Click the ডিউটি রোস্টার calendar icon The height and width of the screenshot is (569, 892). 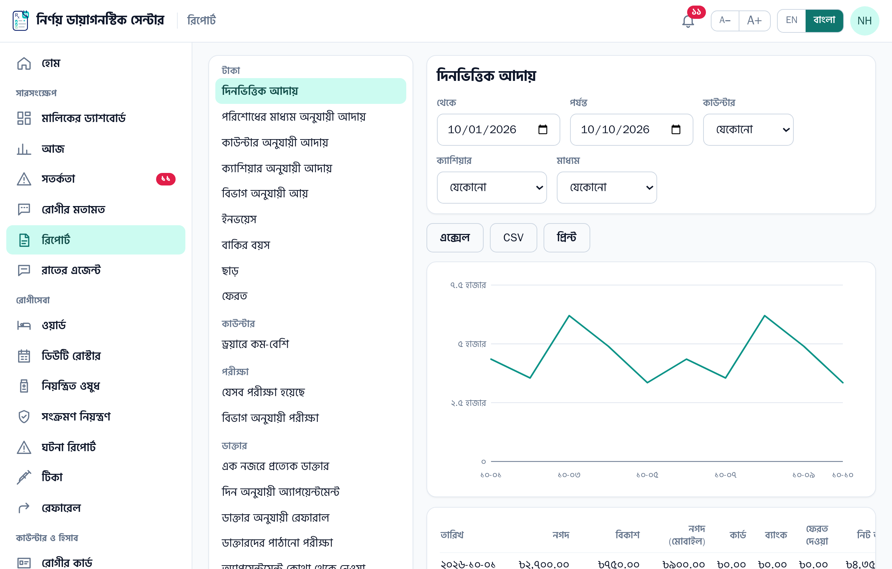point(24,356)
